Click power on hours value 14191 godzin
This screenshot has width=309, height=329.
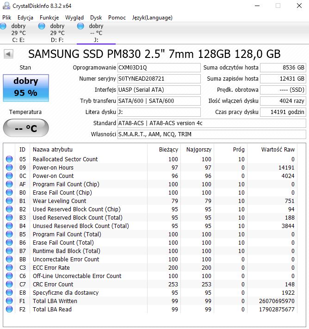point(283,112)
